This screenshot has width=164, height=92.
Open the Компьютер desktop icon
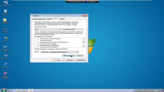[x=5, y=3]
